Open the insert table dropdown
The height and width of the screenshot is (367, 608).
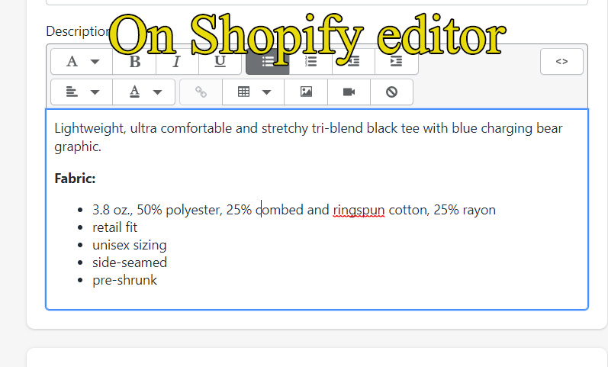(x=253, y=92)
